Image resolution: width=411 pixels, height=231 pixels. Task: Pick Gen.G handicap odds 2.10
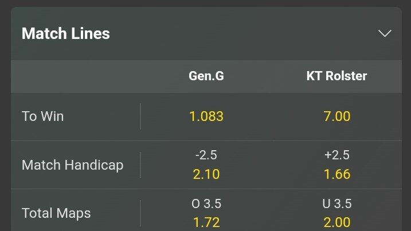206,174
